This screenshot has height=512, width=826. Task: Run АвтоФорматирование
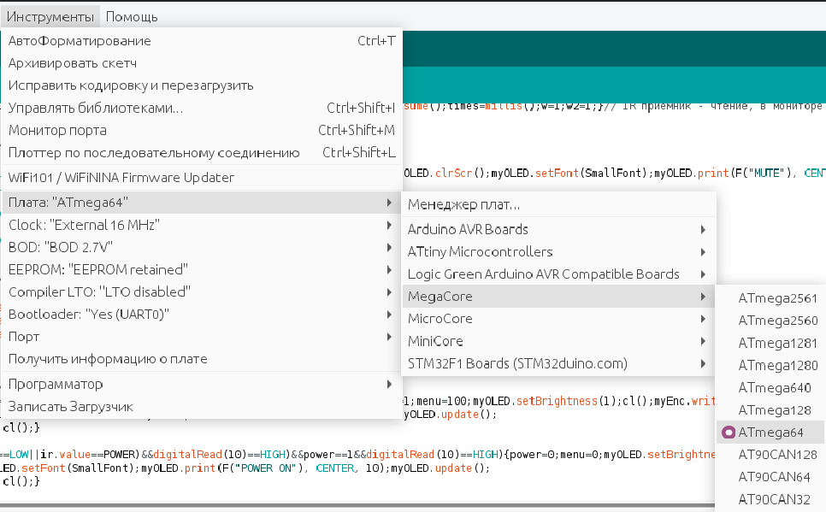[80, 41]
